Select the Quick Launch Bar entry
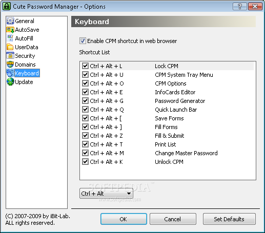This screenshot has height=233, width=265. pyautogui.click(x=176, y=110)
